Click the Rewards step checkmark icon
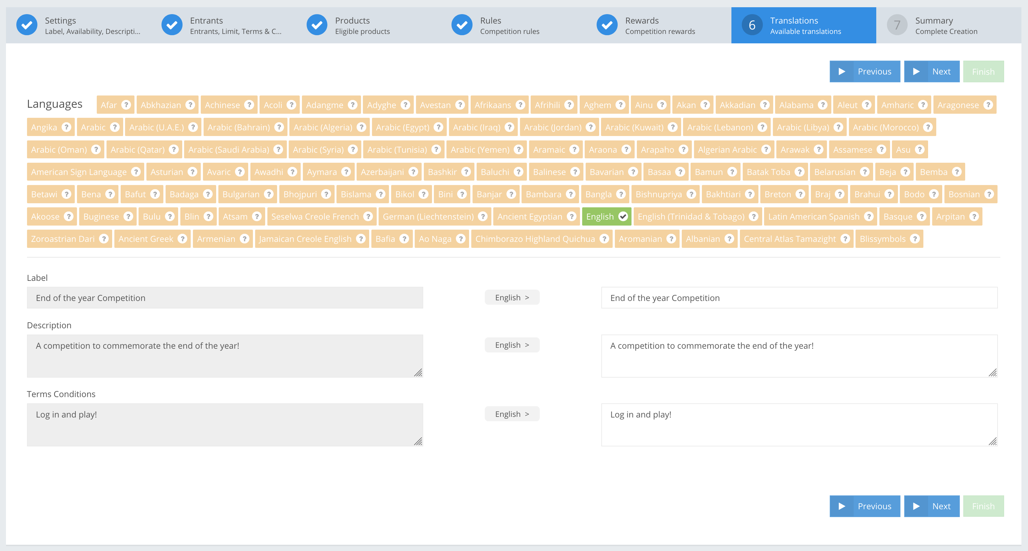1028x551 pixels. (607, 25)
